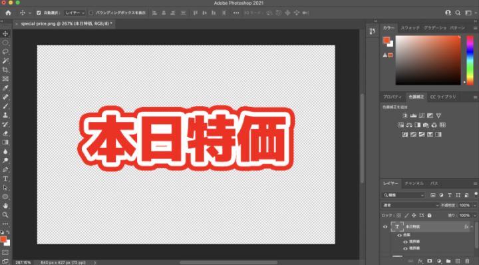The image size is (479, 265).
Task: Toggle lock transparent pixels
Action: 399,216
